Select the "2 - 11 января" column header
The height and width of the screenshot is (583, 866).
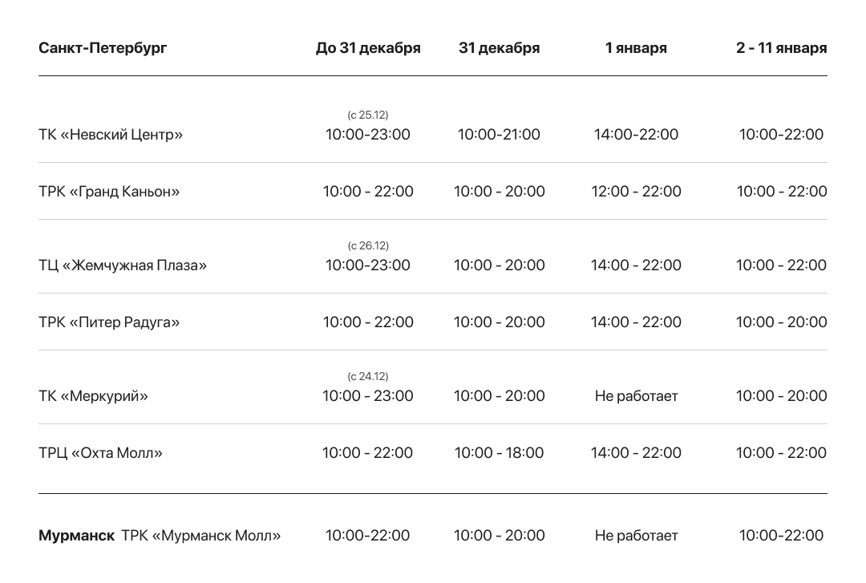click(781, 48)
